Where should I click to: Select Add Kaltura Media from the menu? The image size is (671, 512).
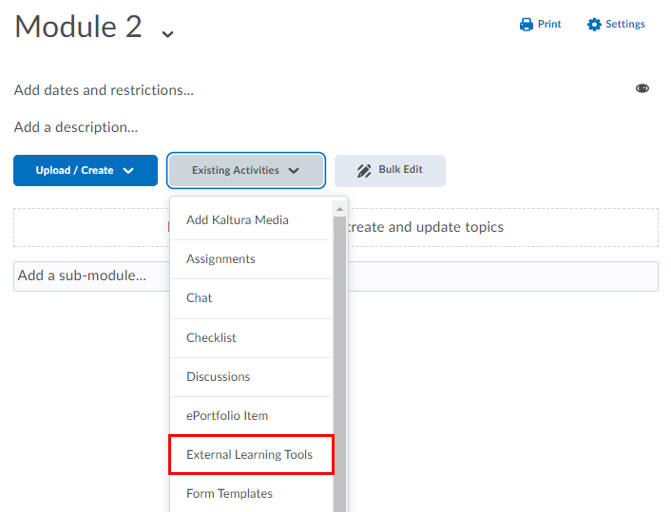tap(238, 220)
